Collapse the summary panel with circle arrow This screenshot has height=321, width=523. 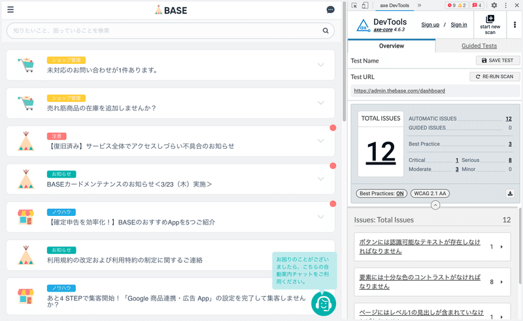click(x=435, y=205)
